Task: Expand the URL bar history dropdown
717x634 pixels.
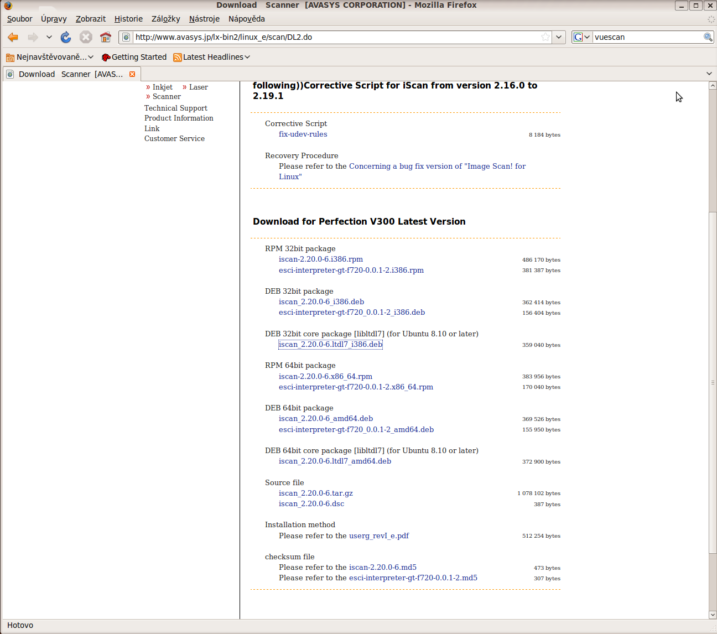Action: [x=559, y=37]
